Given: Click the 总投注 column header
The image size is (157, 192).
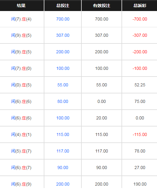Looking at the screenshot, I should pos(63,6).
